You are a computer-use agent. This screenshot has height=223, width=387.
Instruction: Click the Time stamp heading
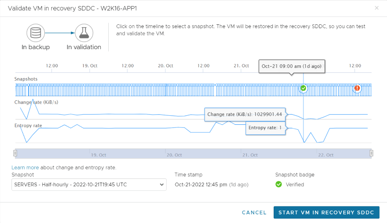pos(189,175)
